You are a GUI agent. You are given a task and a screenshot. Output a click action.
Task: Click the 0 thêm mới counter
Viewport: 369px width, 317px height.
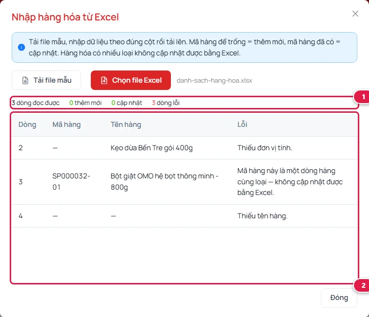(85, 103)
